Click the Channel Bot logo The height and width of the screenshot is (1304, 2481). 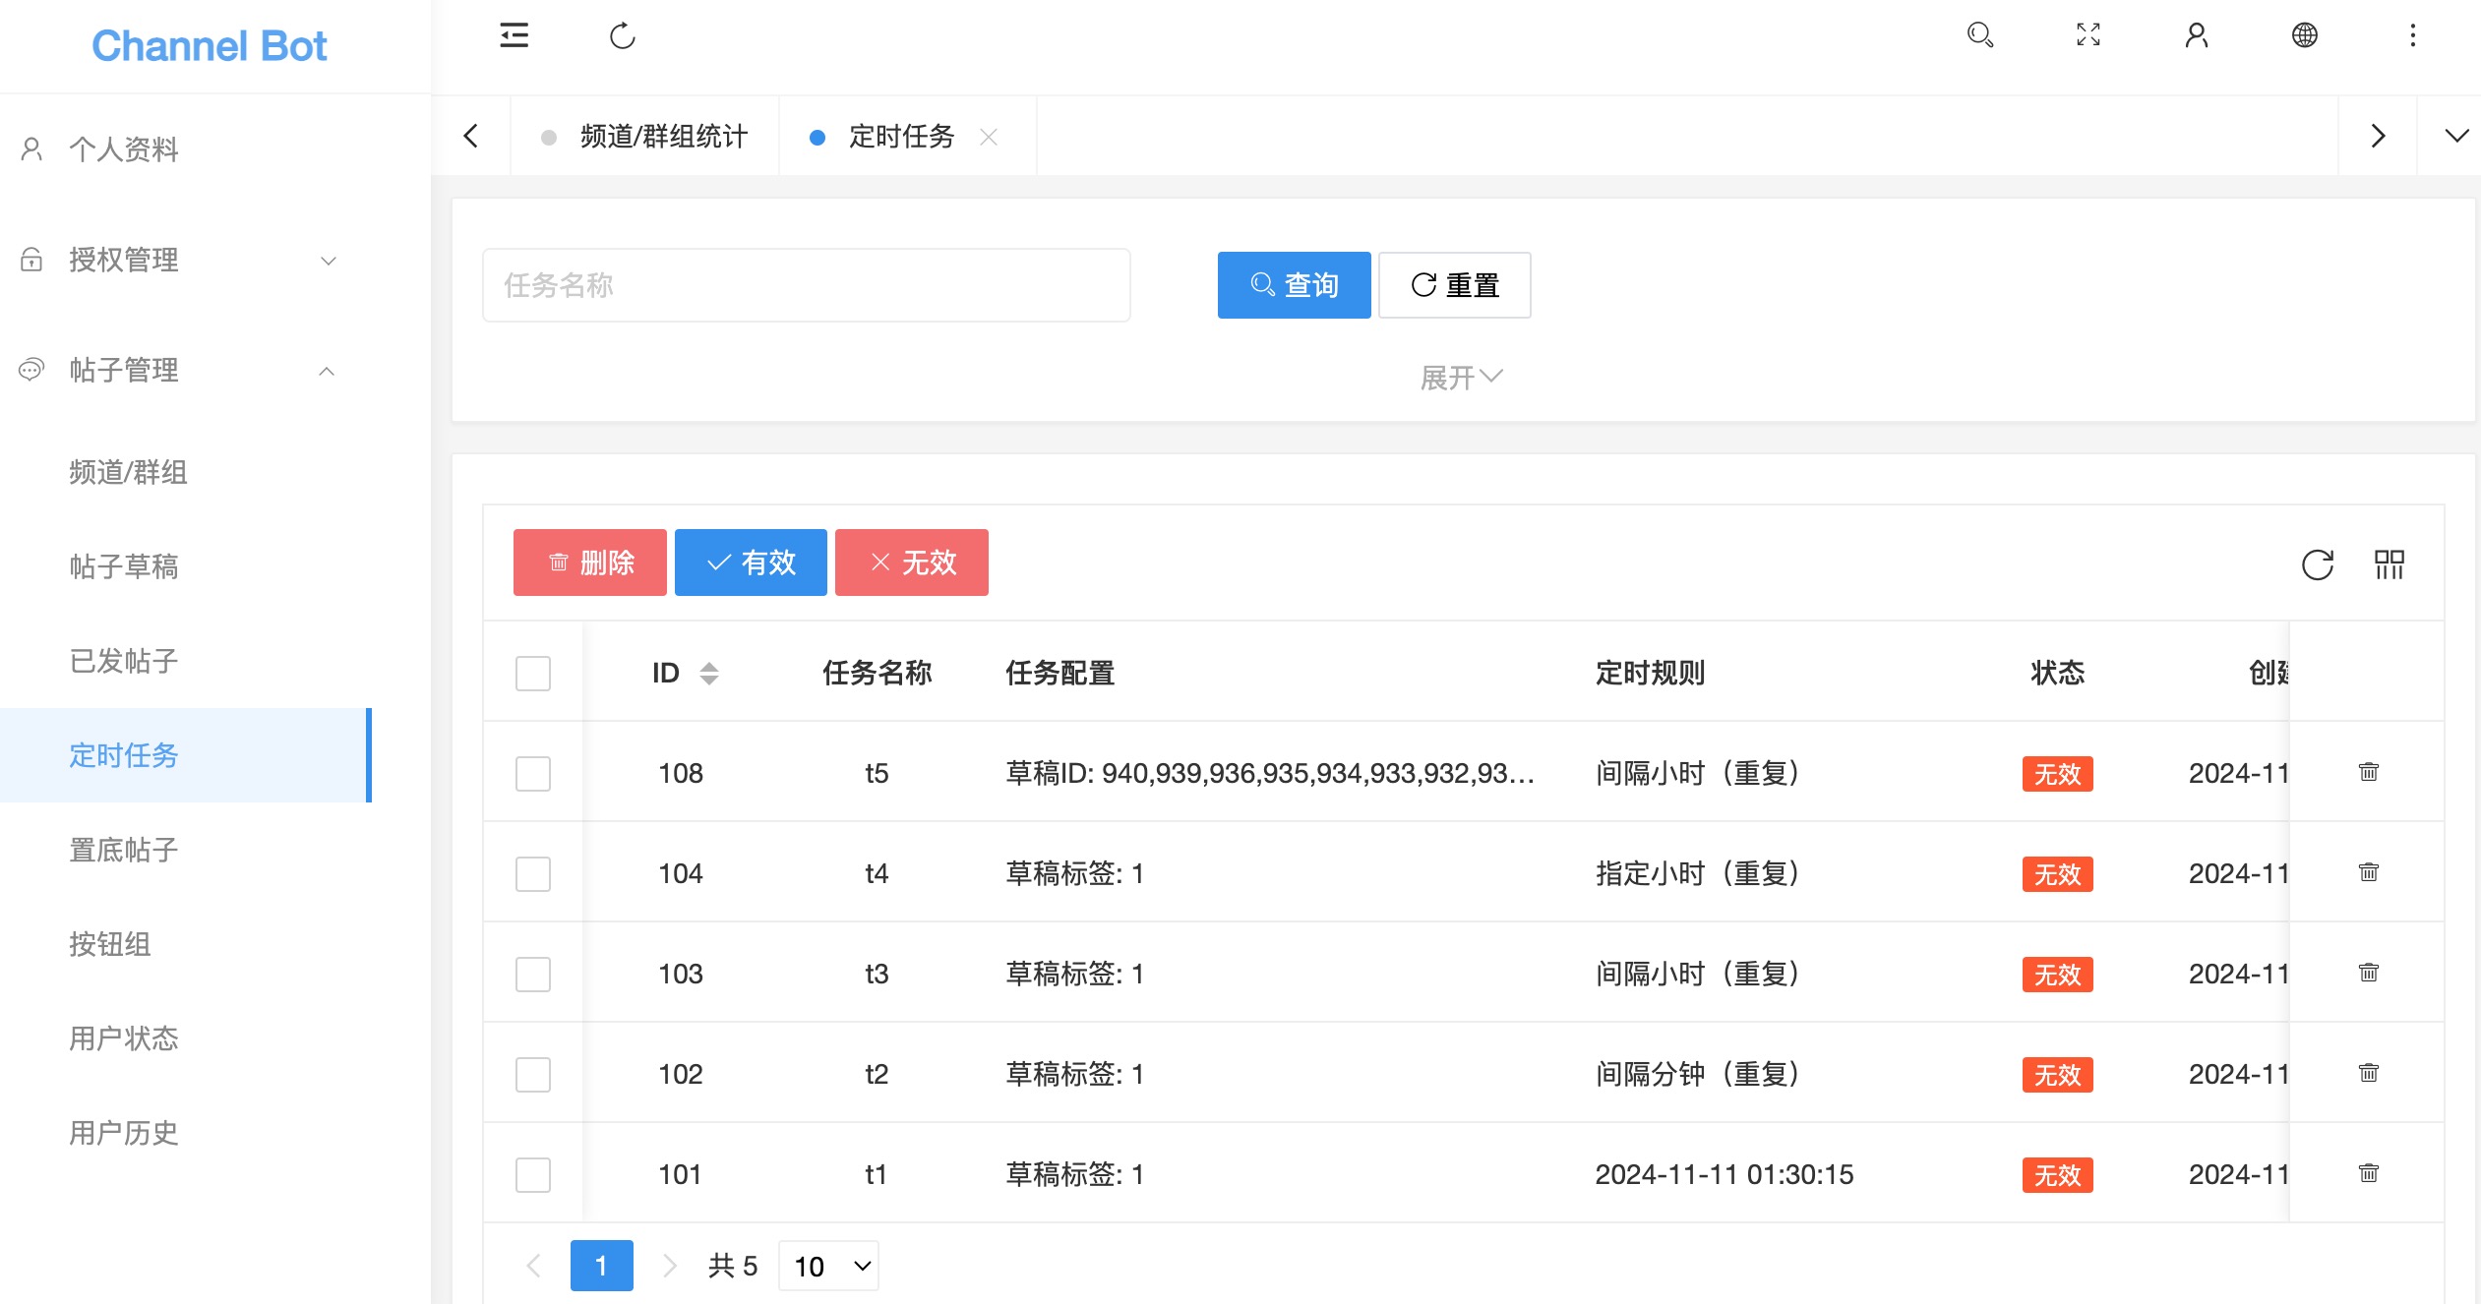209,46
